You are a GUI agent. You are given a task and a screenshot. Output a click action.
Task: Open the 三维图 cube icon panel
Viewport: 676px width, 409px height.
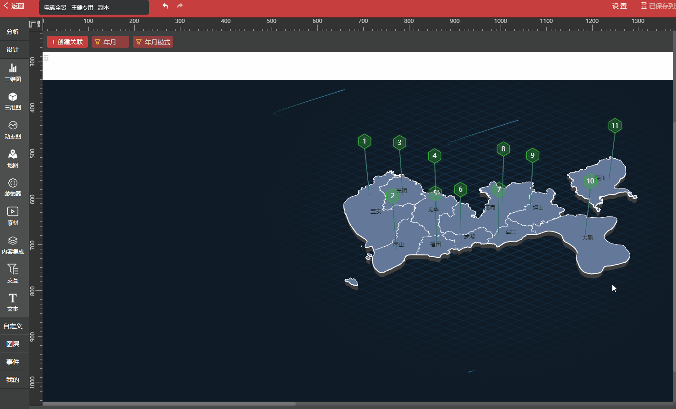(13, 101)
